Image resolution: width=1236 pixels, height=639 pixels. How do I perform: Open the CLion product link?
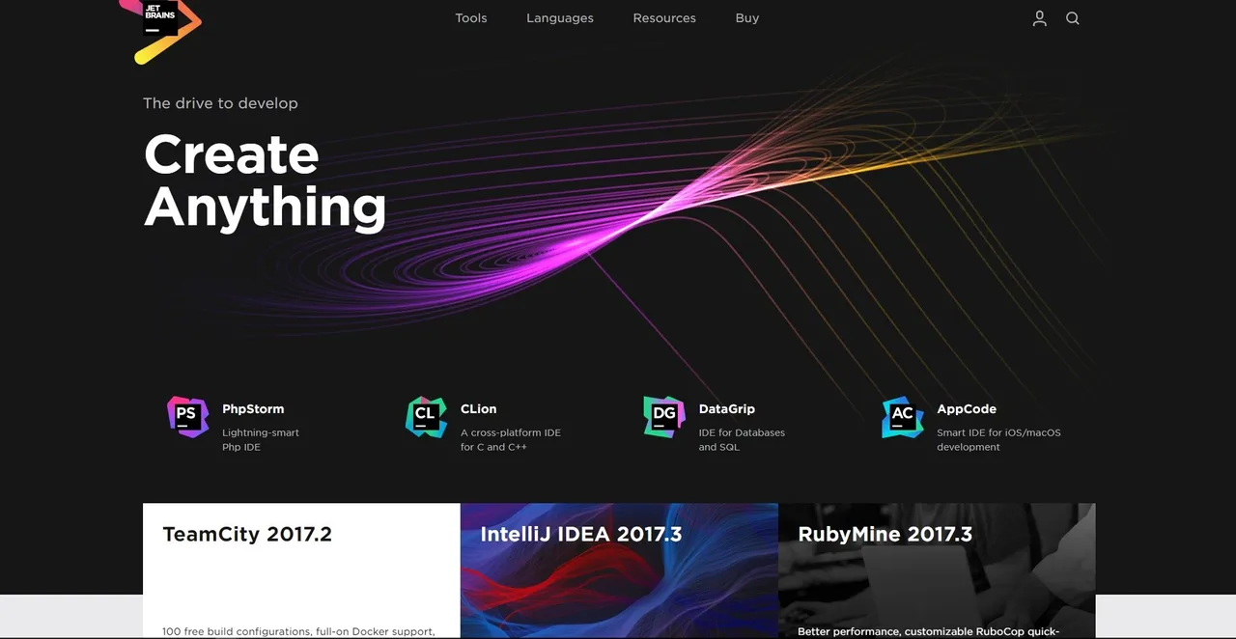click(479, 409)
